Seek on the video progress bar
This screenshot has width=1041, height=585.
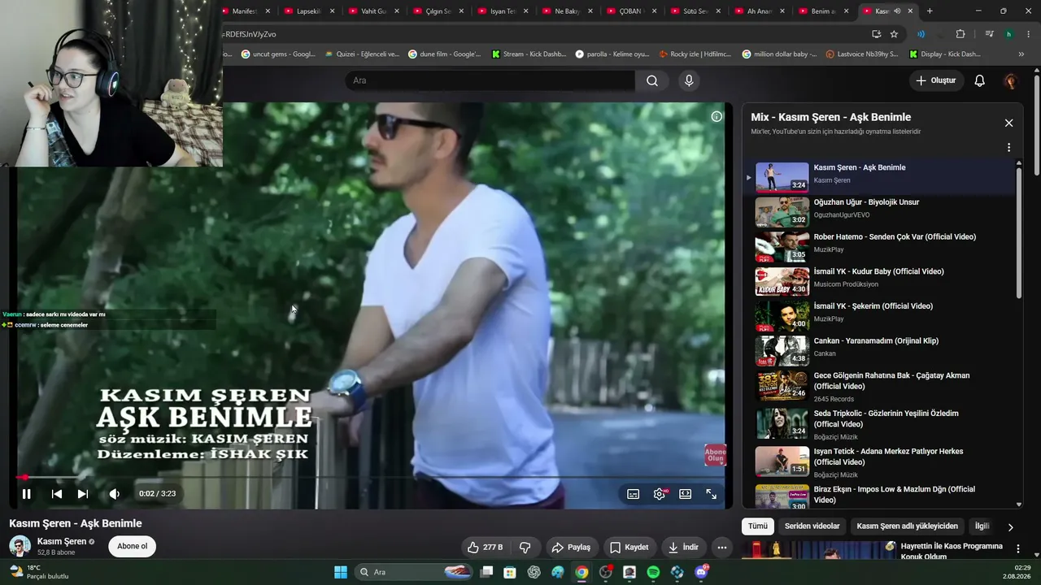pyautogui.click(x=371, y=478)
